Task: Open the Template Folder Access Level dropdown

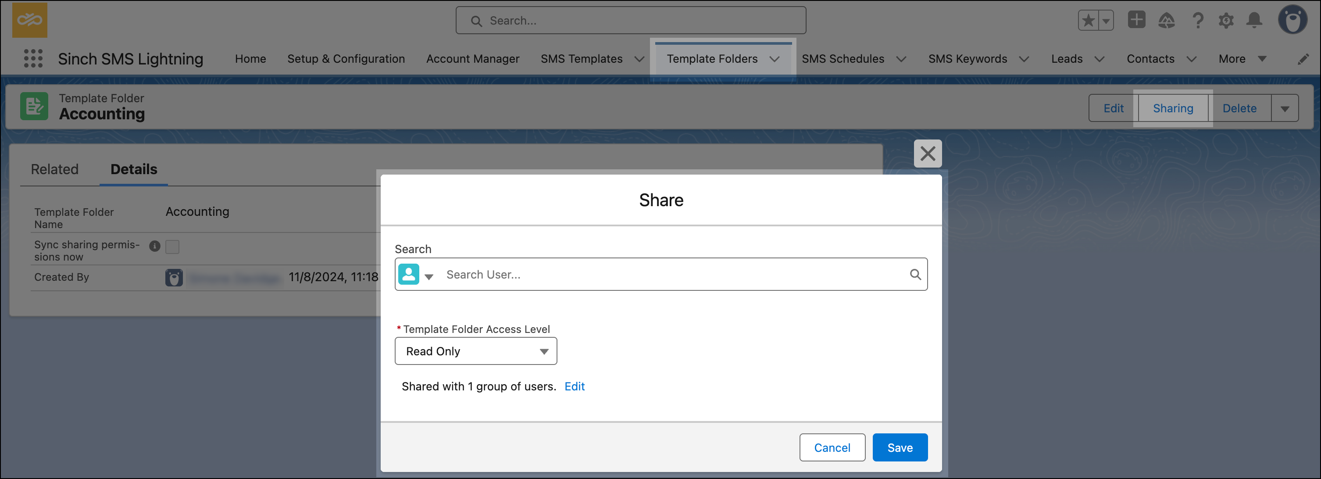Action: (x=476, y=351)
